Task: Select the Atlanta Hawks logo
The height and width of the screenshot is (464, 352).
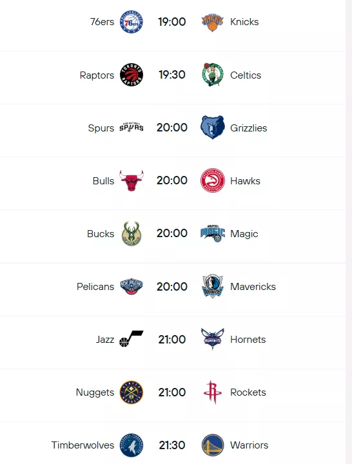Action: pyautogui.click(x=212, y=180)
